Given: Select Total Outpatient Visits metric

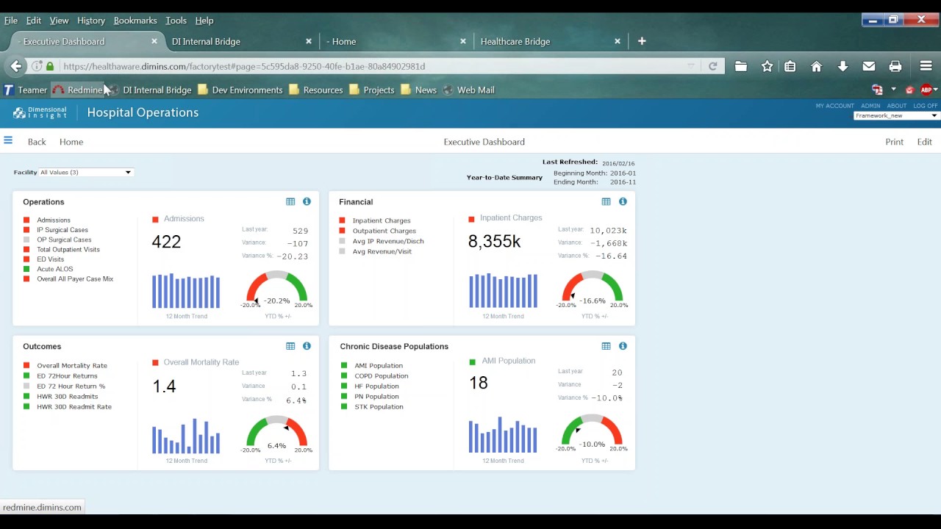Looking at the screenshot, I should coord(68,249).
